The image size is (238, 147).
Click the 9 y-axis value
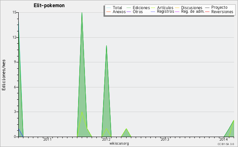click(15, 62)
